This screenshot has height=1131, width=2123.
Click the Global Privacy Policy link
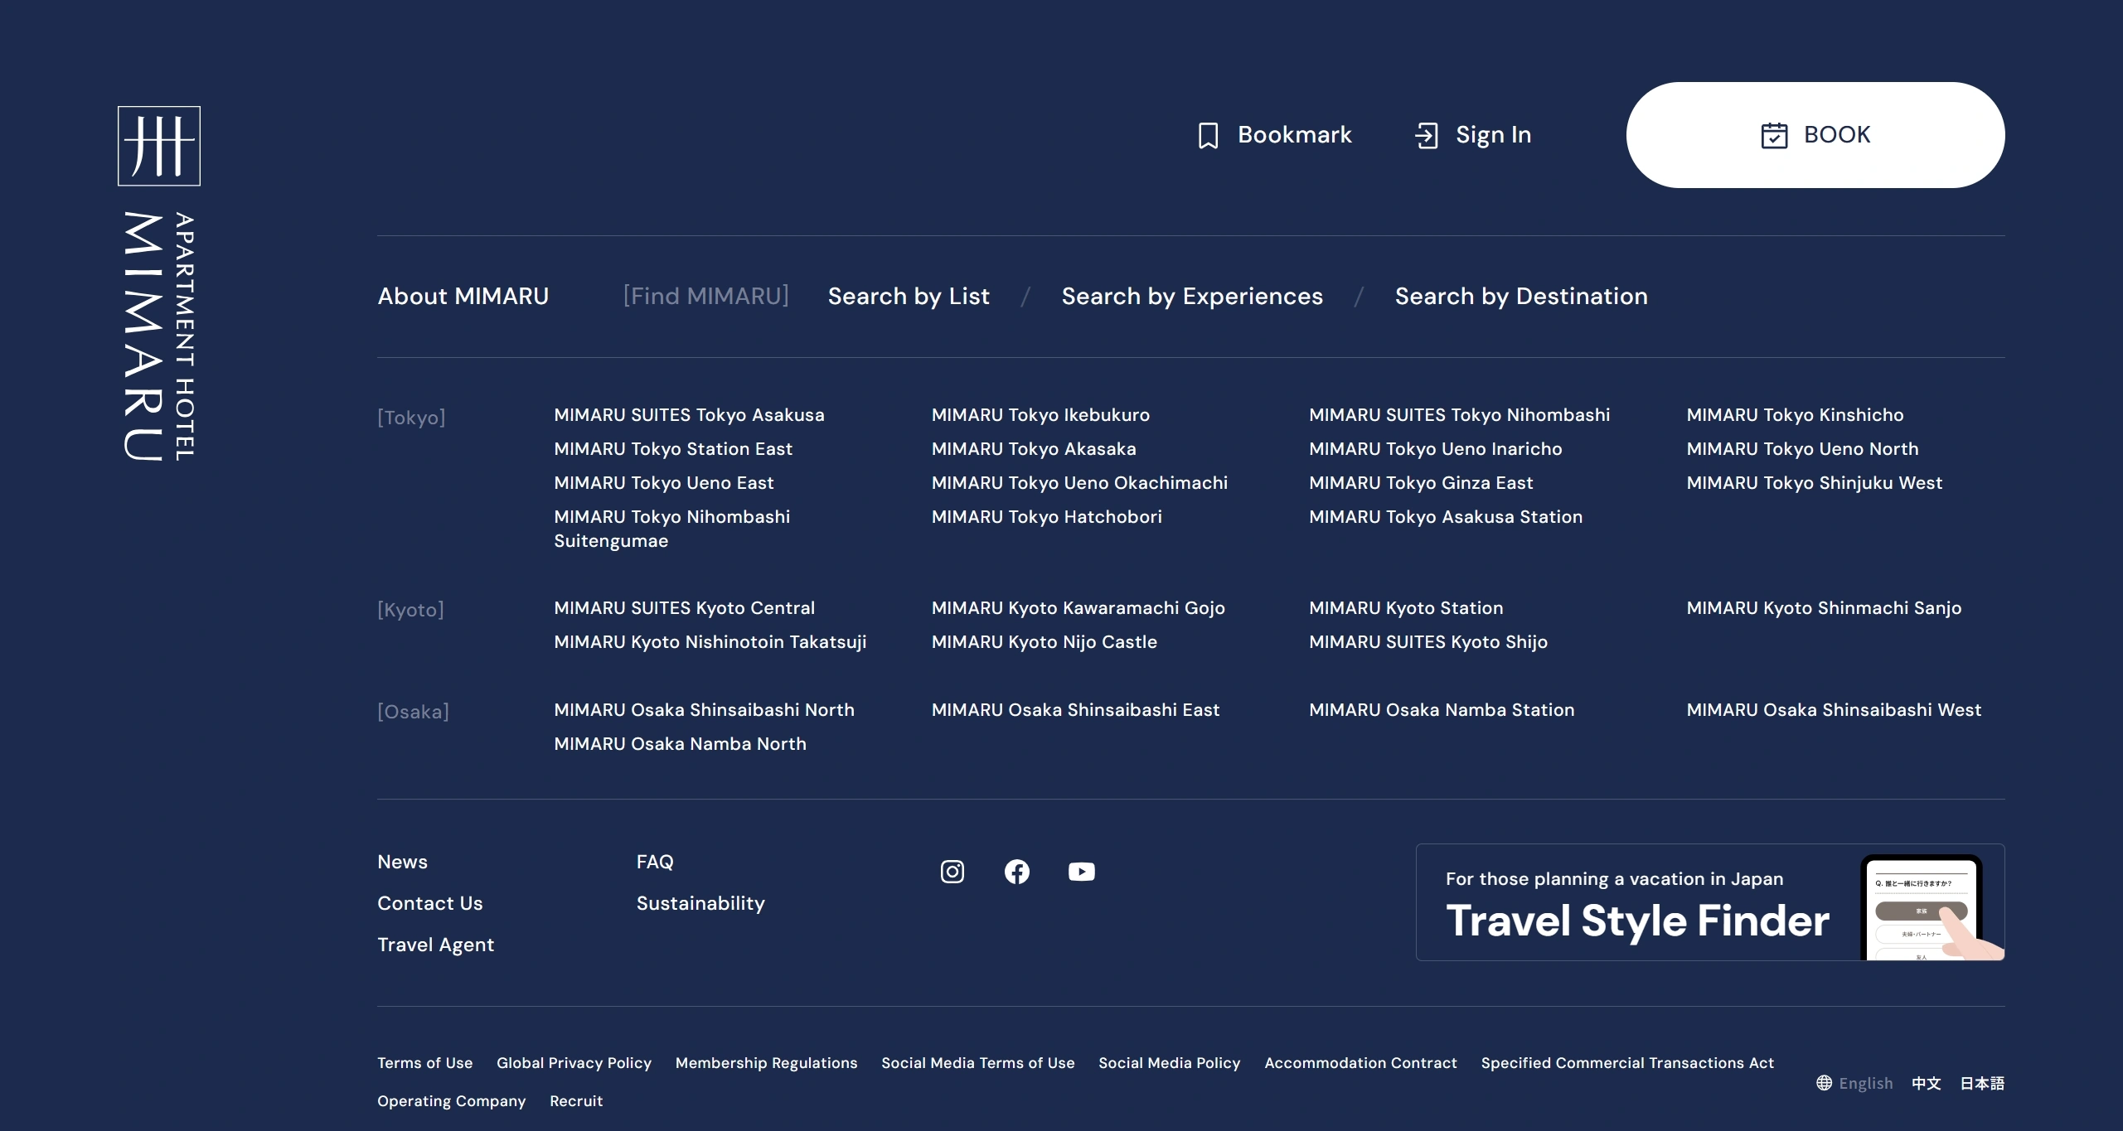pyautogui.click(x=574, y=1062)
